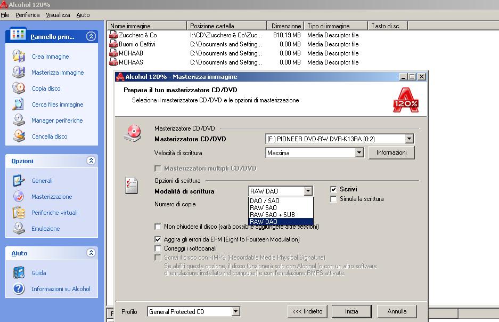Click the MOHAAS mds file icon

point(113,62)
